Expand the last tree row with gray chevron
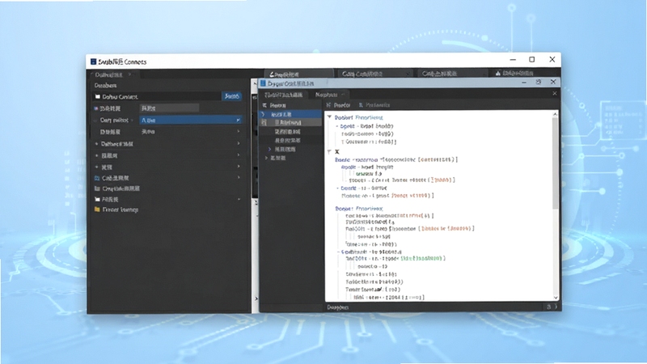The image size is (647, 364). click(x=267, y=158)
